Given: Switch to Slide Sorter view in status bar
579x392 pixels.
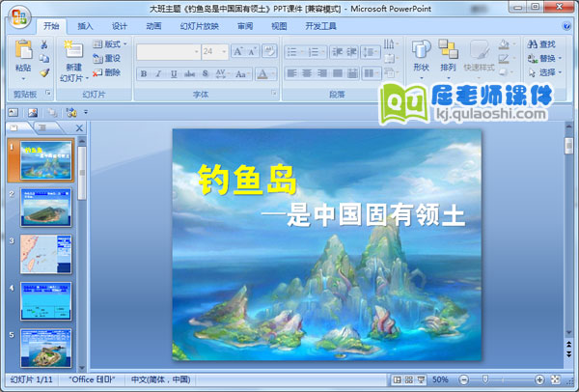Looking at the screenshot, I should tap(409, 379).
